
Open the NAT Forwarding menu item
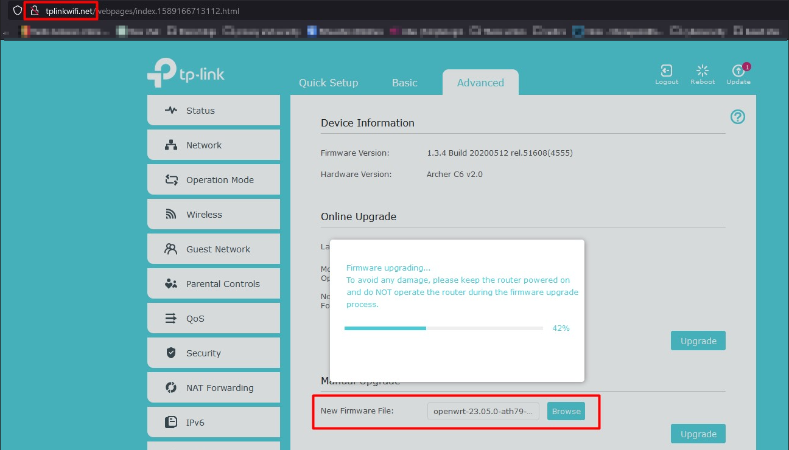pos(214,387)
